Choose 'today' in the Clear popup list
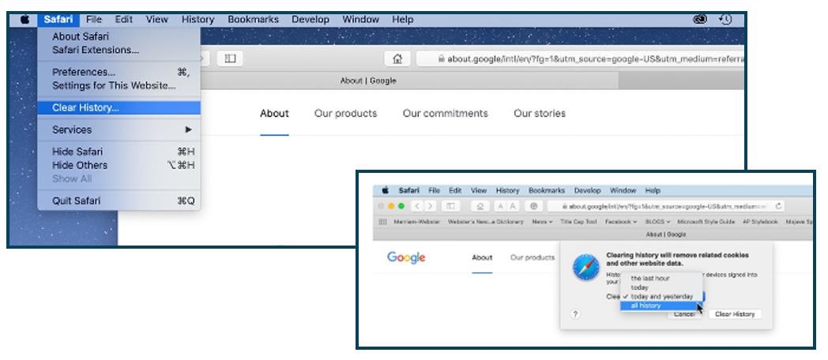The height and width of the screenshot is (360, 828). [x=662, y=287]
